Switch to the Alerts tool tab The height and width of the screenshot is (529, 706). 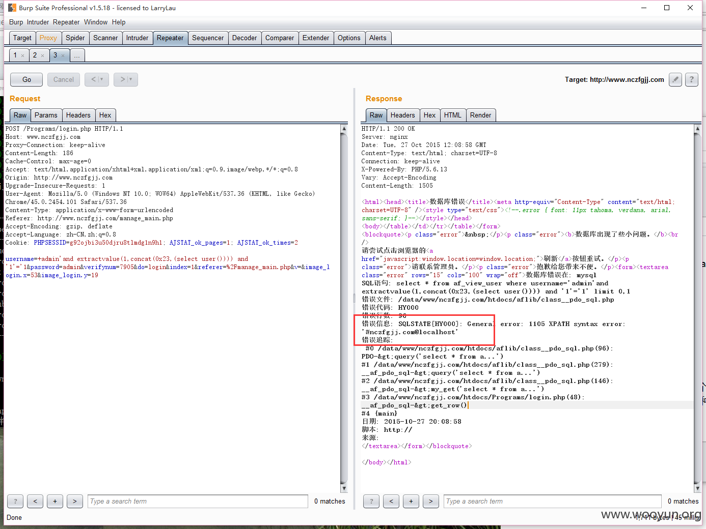[x=378, y=38]
